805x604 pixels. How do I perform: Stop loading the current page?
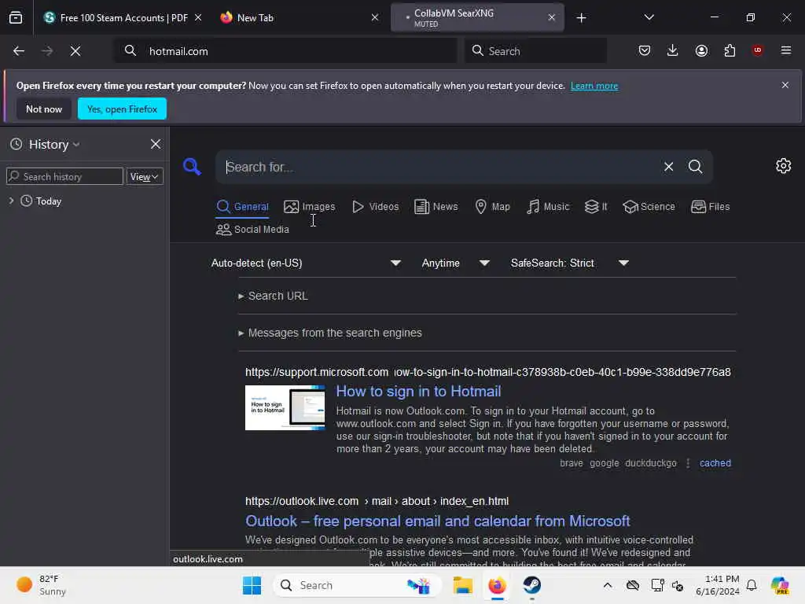point(75,51)
